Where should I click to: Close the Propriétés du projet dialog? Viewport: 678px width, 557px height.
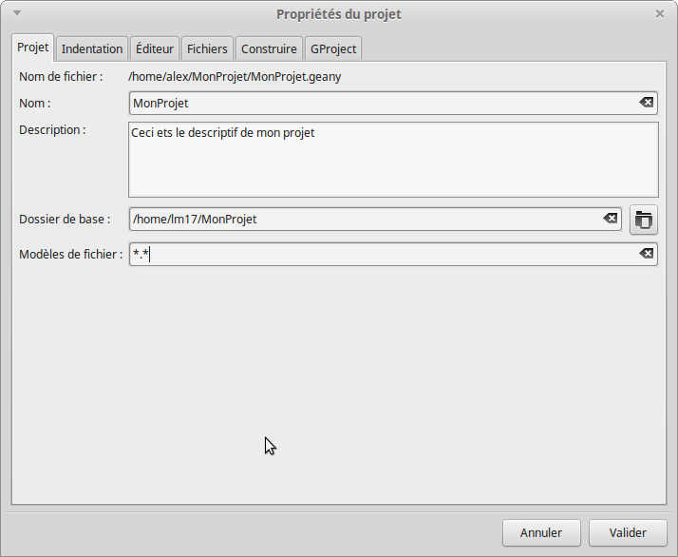(x=660, y=14)
